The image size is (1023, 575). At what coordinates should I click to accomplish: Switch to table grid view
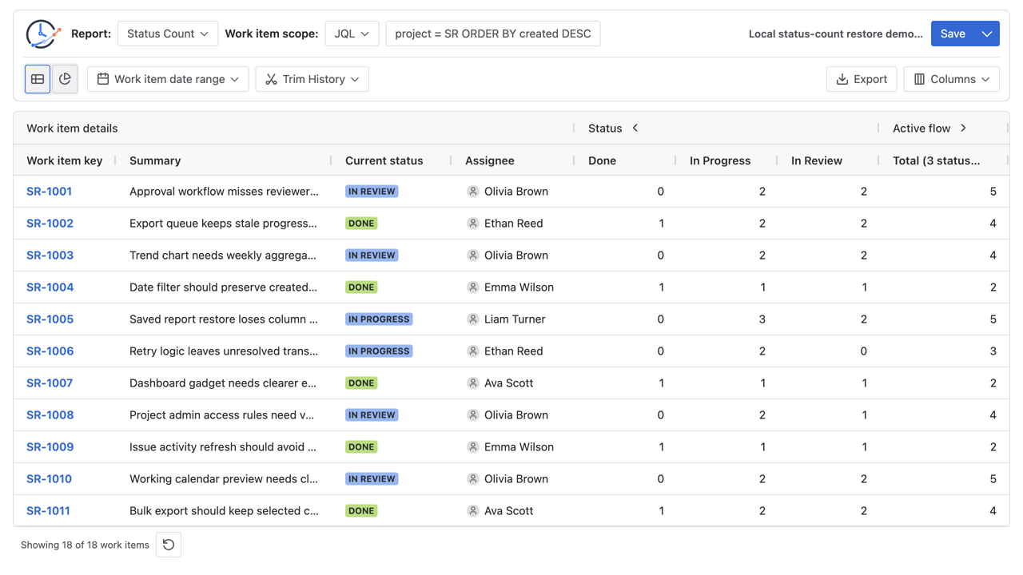click(38, 79)
